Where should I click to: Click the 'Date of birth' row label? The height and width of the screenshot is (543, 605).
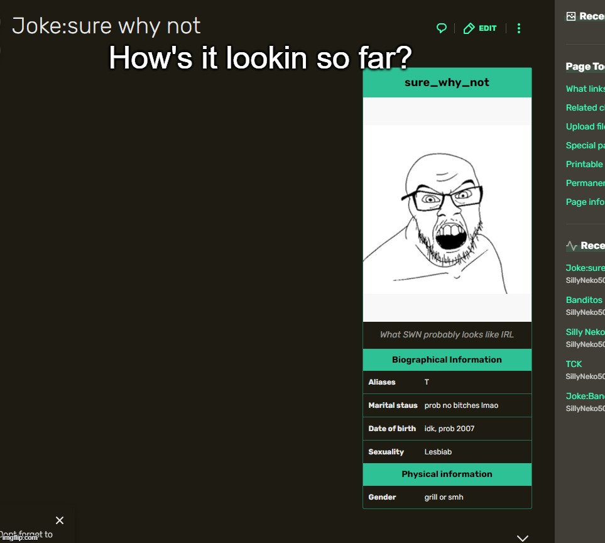click(x=392, y=429)
